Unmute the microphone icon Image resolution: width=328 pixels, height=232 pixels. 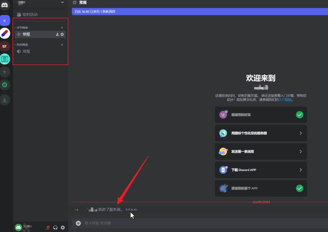(48, 227)
